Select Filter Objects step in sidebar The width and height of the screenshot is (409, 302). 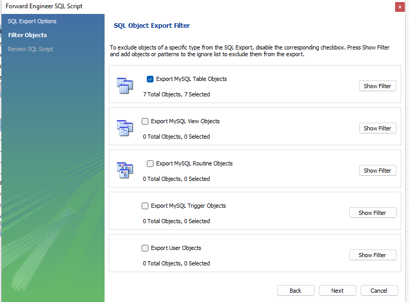[x=27, y=35]
